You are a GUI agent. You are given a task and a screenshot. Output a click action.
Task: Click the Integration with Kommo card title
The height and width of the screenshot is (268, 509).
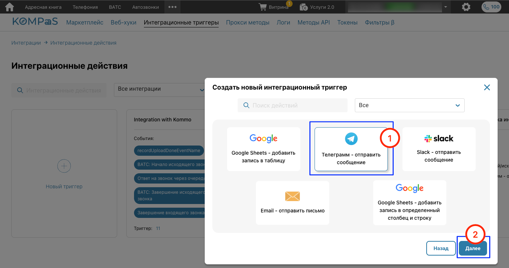click(163, 120)
